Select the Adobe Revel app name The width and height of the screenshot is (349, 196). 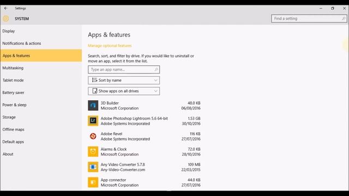click(x=111, y=134)
